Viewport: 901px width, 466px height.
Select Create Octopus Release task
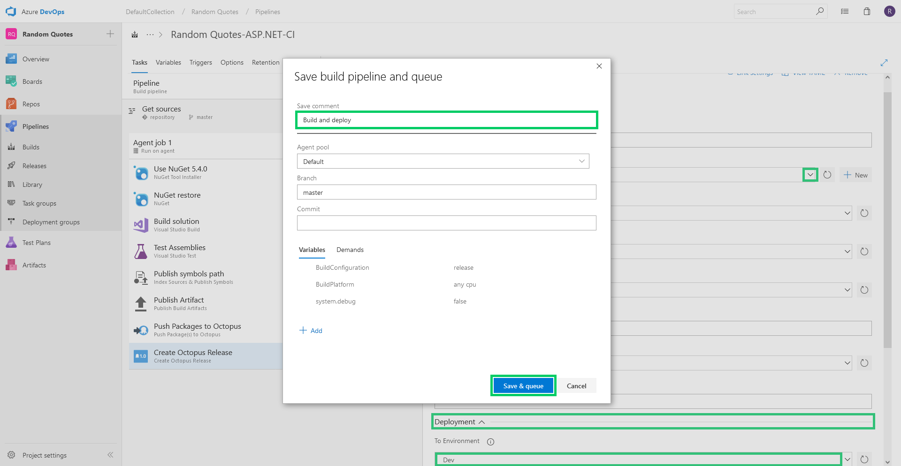[x=206, y=356]
